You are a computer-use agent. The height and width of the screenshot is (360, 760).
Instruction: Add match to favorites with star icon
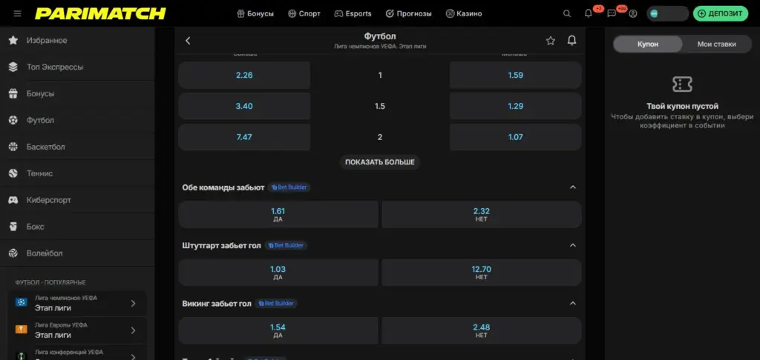(x=550, y=41)
